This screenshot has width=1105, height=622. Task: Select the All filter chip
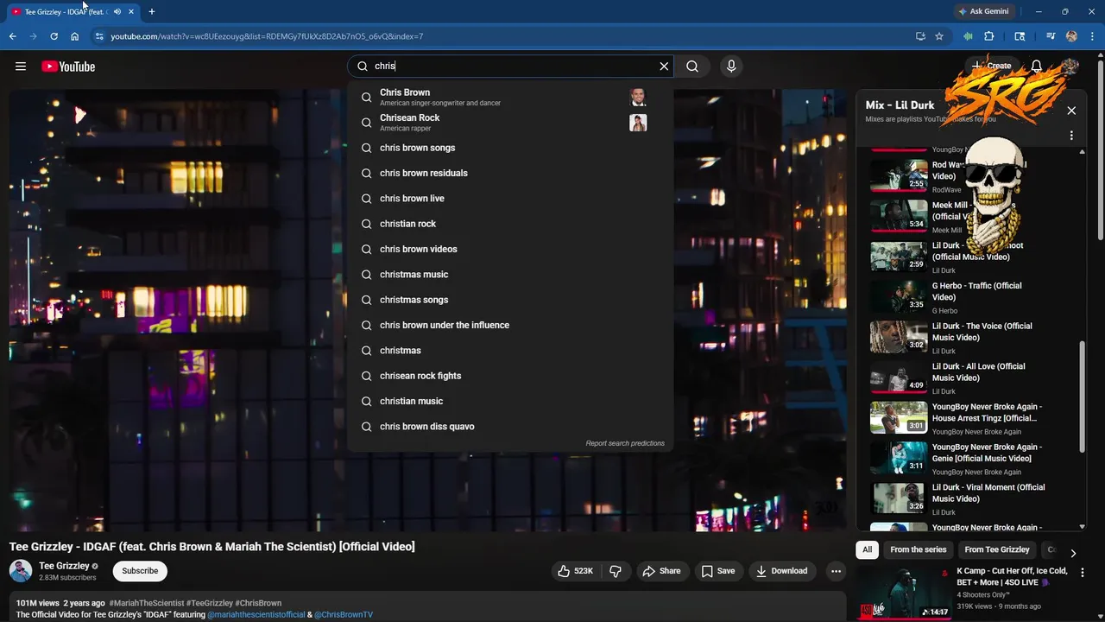[x=868, y=549]
